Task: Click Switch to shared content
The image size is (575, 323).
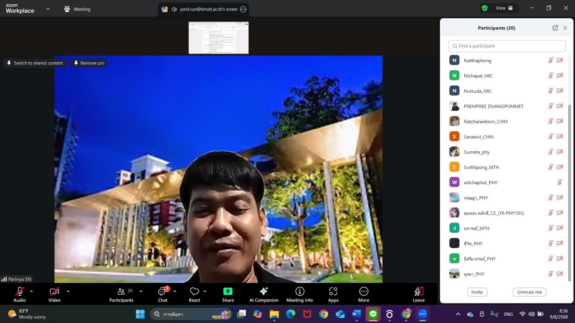Action: click(34, 63)
